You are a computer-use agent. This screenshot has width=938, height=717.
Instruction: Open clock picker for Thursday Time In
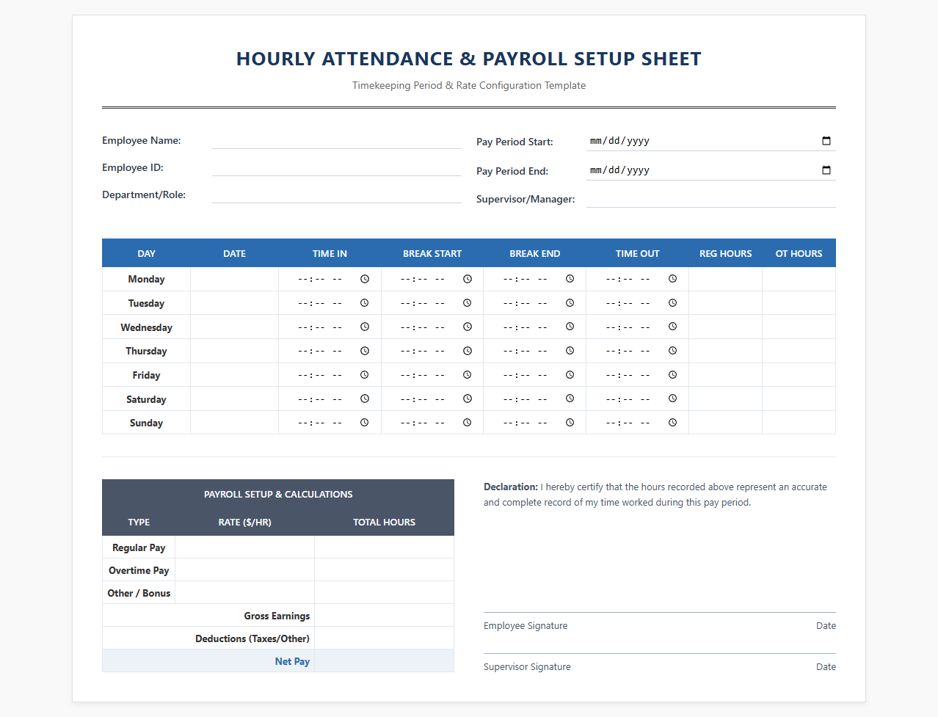tap(365, 351)
